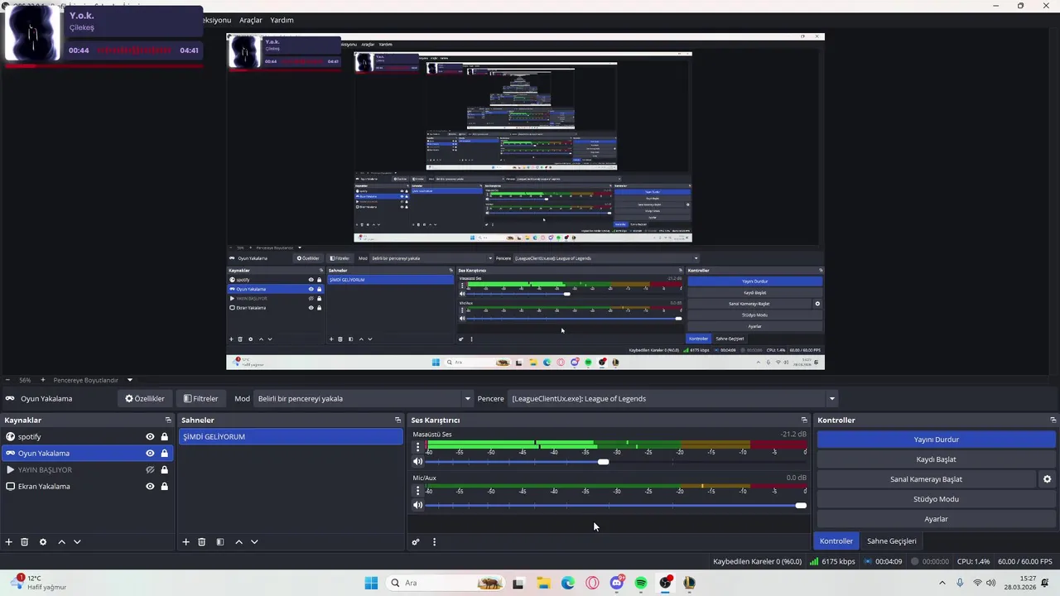Show hidden system tray icons chevron
This screenshot has width=1060, height=596.
point(942,583)
